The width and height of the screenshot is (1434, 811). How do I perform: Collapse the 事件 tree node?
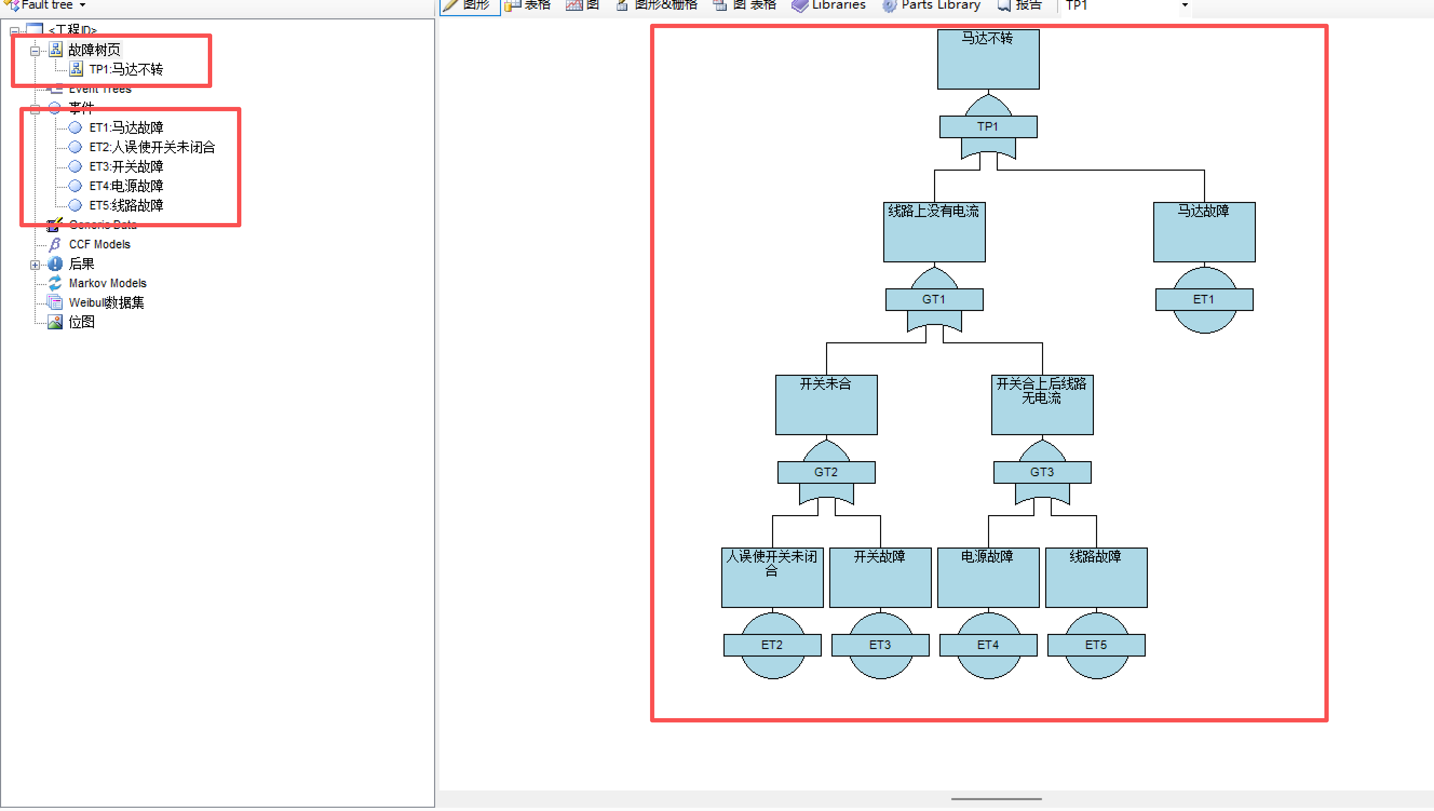tap(35, 109)
